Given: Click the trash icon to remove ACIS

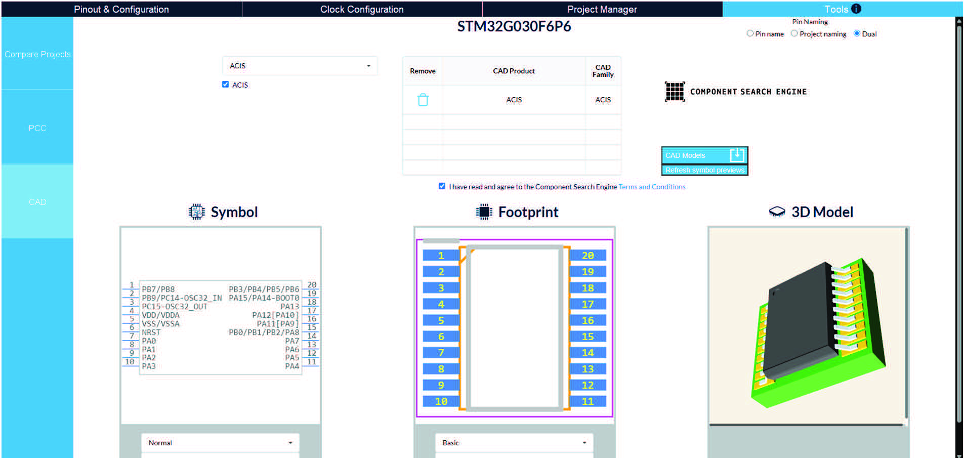Looking at the screenshot, I should click(423, 100).
